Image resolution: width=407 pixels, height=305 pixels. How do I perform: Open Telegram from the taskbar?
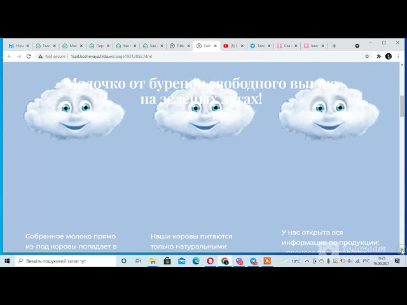click(253, 261)
